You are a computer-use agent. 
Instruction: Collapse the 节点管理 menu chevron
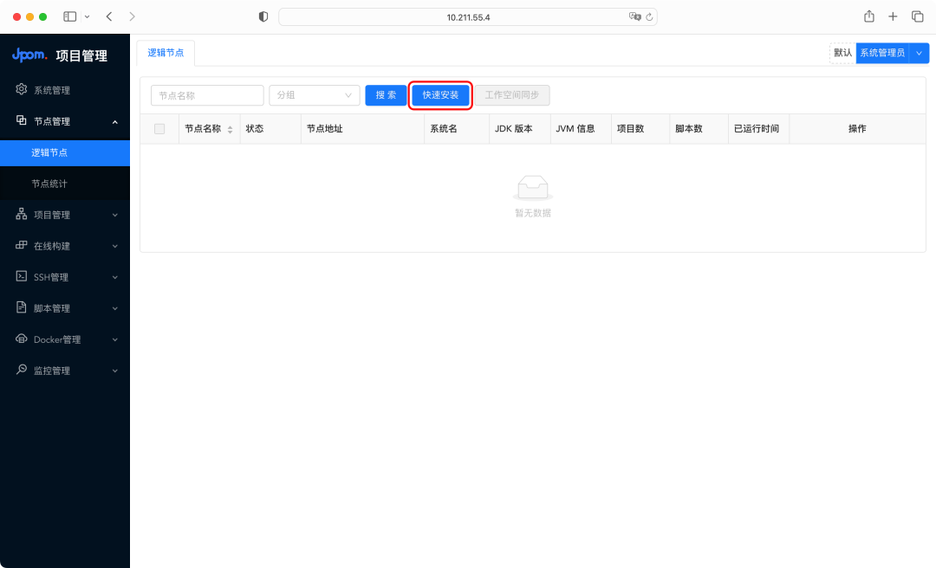point(115,122)
